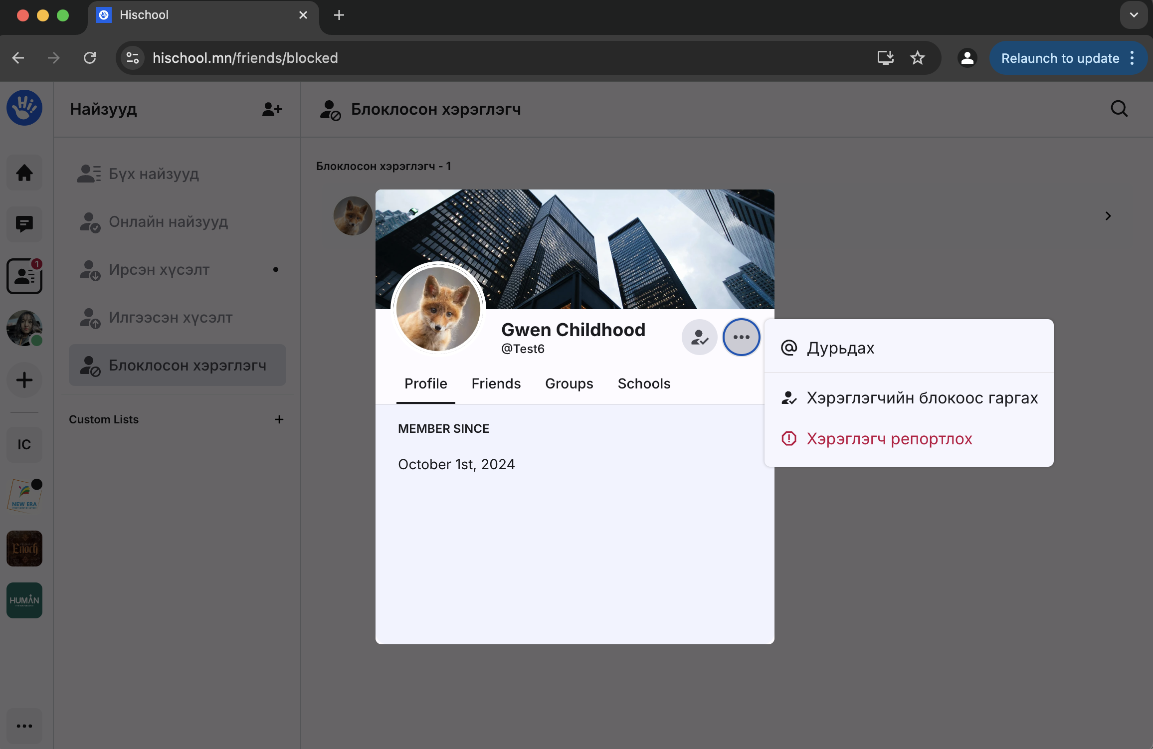Click the search magnifier icon at top right

[x=1119, y=109]
